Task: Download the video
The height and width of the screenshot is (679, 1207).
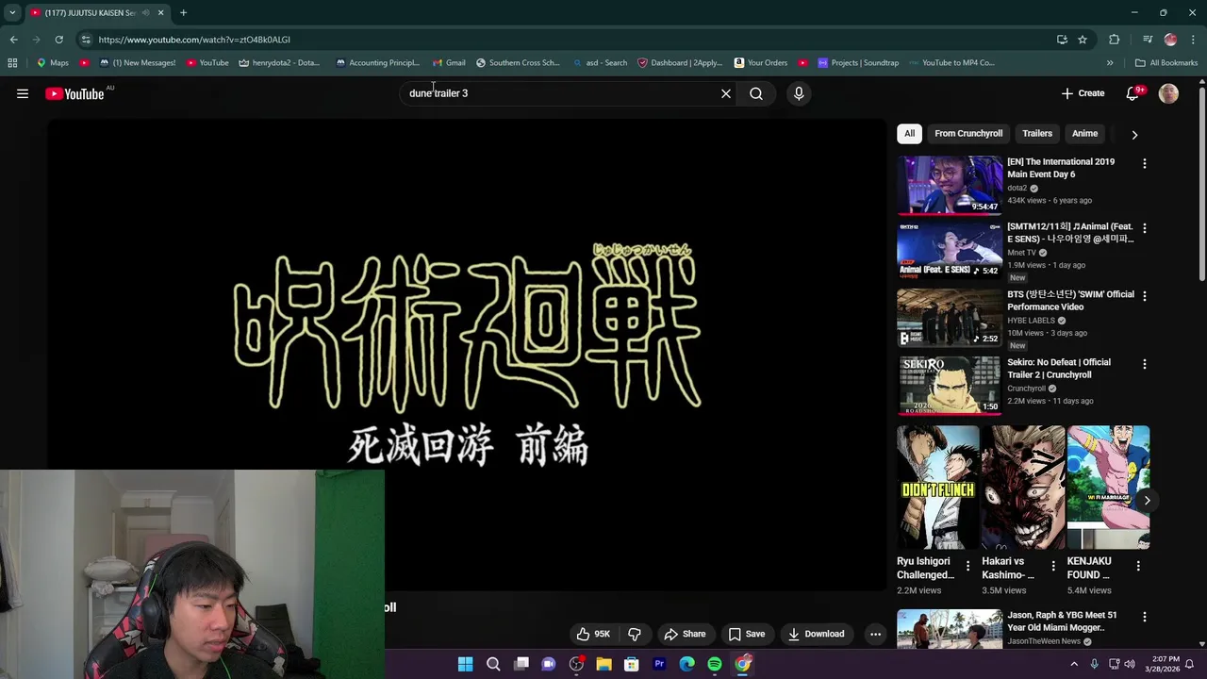Action: coord(816,634)
